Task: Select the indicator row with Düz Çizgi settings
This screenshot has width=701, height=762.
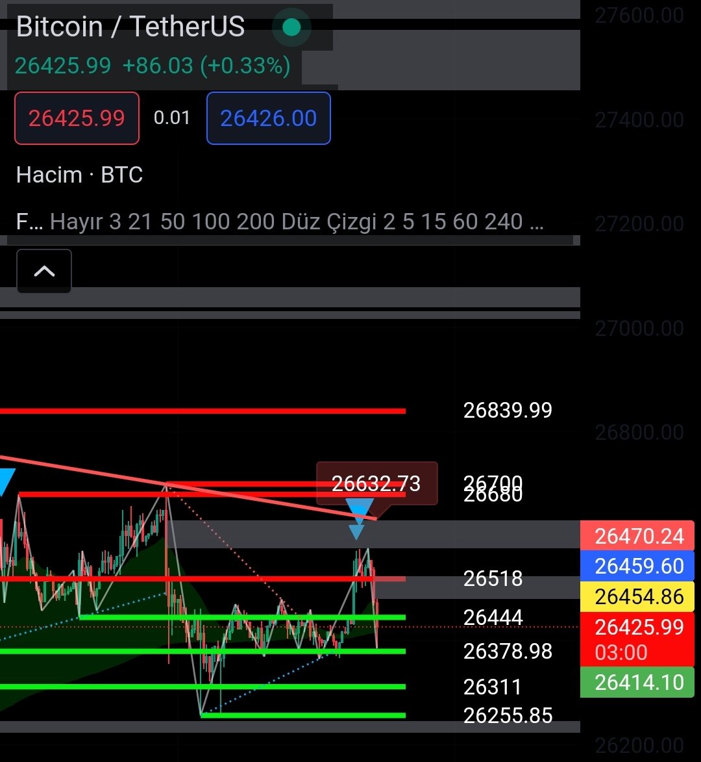Action: (280, 222)
